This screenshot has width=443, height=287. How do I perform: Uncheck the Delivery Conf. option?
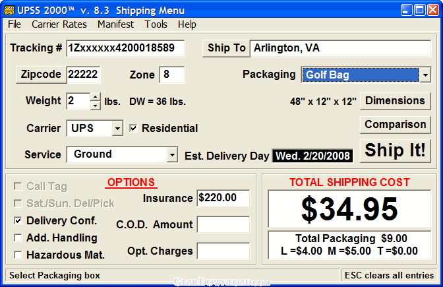(18, 220)
